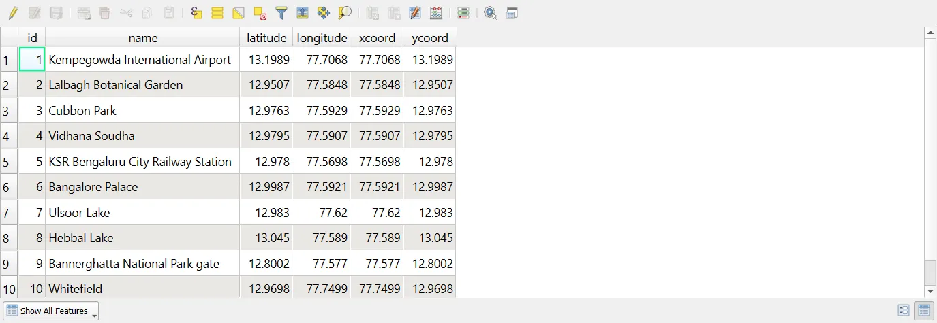
Task: Click KSR Bengaluru City Railway Station cell
Action: point(143,162)
